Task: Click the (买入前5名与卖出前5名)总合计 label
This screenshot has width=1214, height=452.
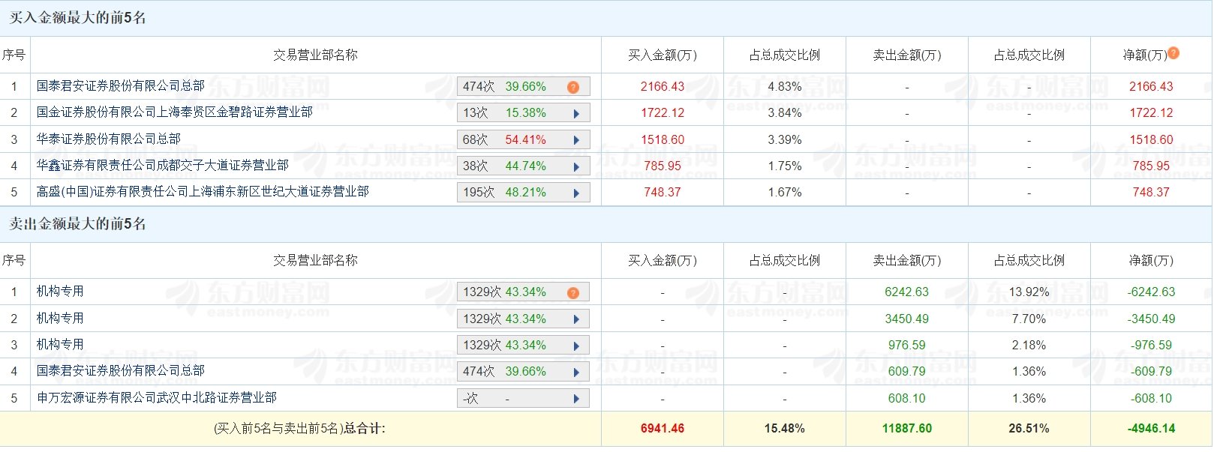Action: [299, 429]
